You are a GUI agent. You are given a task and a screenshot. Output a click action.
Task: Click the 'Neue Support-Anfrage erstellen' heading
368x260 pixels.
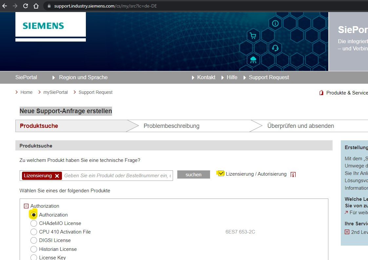(x=66, y=111)
